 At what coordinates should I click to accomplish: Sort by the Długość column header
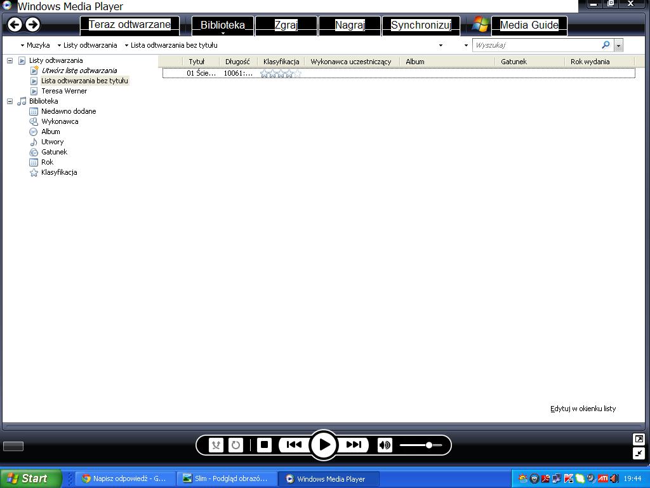coord(238,62)
